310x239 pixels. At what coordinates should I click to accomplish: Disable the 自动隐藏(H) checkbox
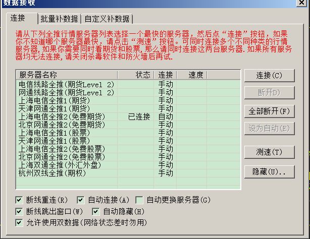tap(96, 211)
